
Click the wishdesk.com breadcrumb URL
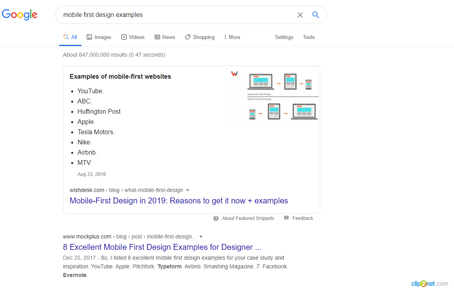pyautogui.click(x=126, y=190)
